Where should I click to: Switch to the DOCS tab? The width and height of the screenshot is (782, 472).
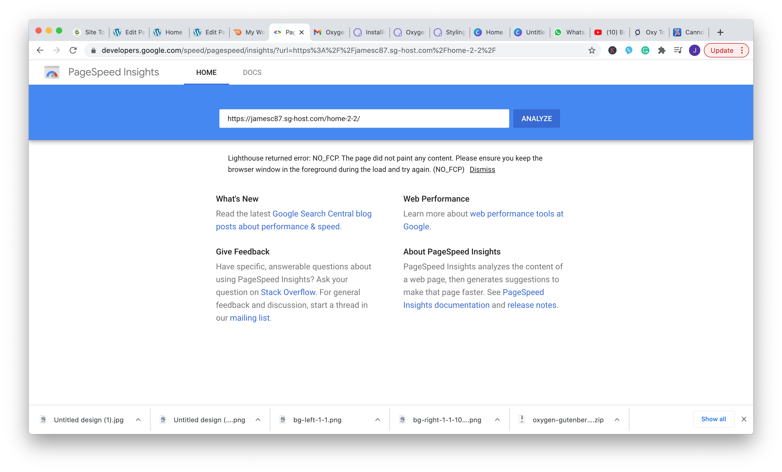[252, 72]
